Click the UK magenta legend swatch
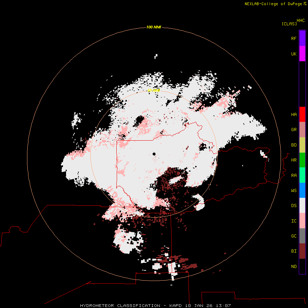 click(302, 54)
